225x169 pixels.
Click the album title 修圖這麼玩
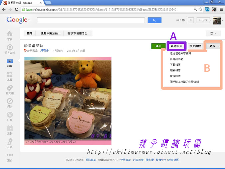click(34, 46)
